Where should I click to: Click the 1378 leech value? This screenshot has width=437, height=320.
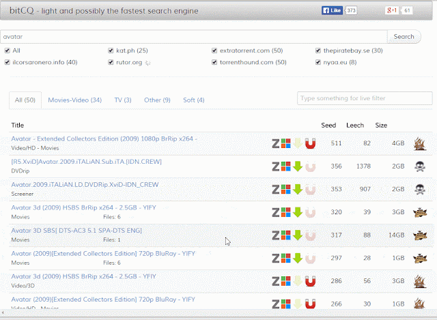coord(363,166)
